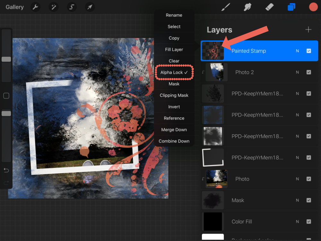
Task: Open the Adjustments magic wand menu
Action: (x=53, y=7)
